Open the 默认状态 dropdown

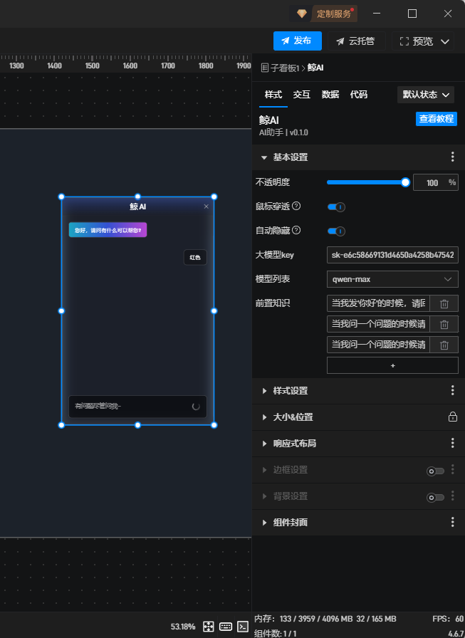(x=426, y=95)
